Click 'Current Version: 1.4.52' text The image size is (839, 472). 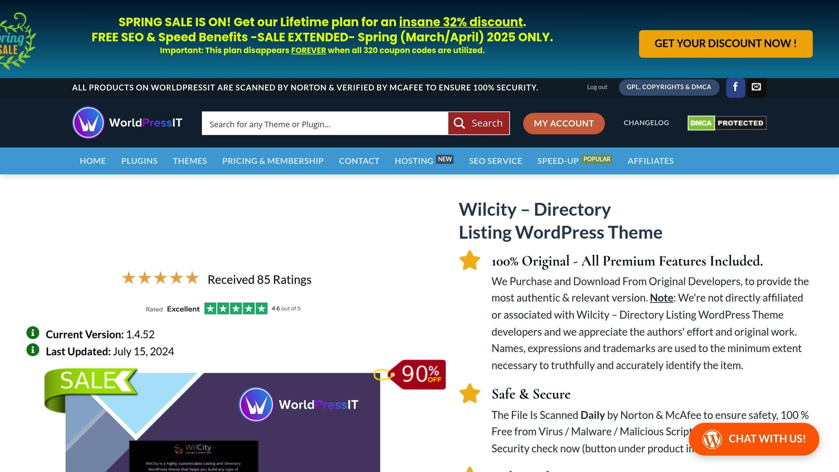click(x=100, y=334)
